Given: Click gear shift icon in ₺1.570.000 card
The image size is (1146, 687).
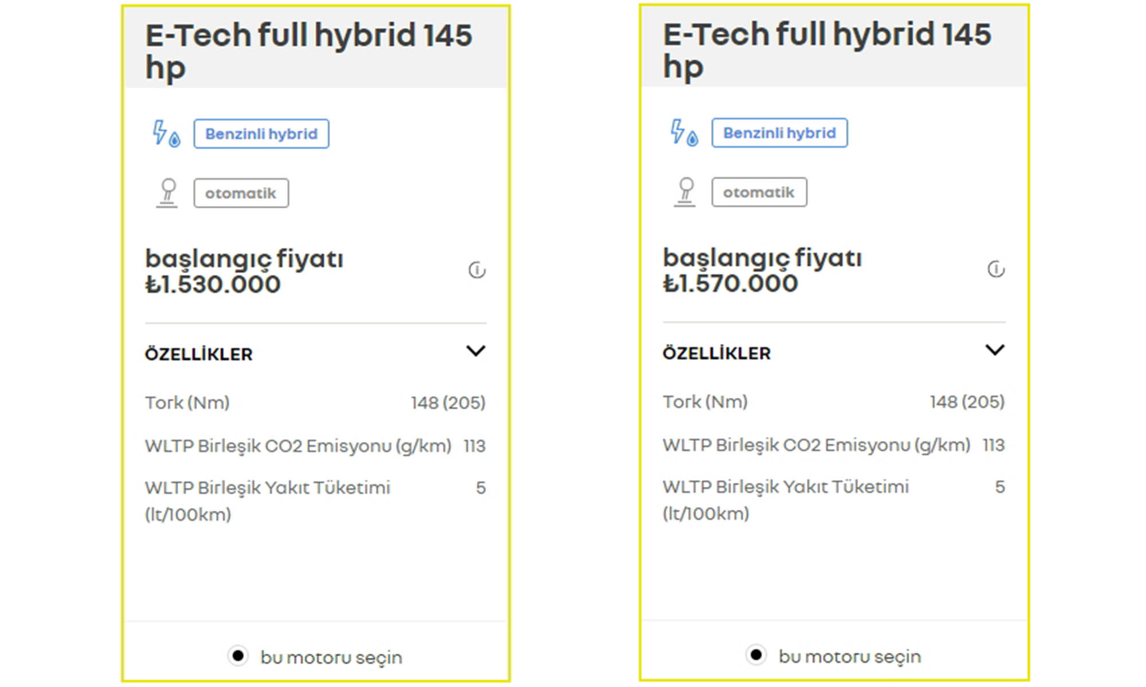Looking at the screenshot, I should tap(685, 192).
